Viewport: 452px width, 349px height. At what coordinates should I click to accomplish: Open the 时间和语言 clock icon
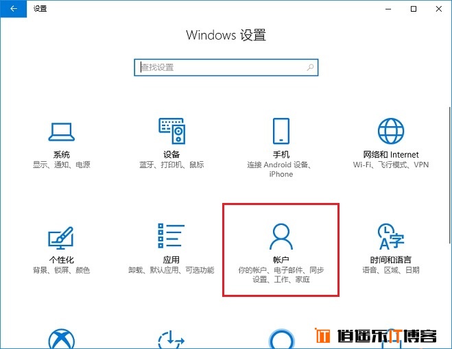pyautogui.click(x=391, y=237)
